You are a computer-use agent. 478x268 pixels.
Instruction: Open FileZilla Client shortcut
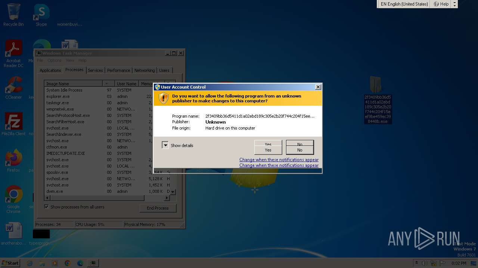click(x=13, y=124)
